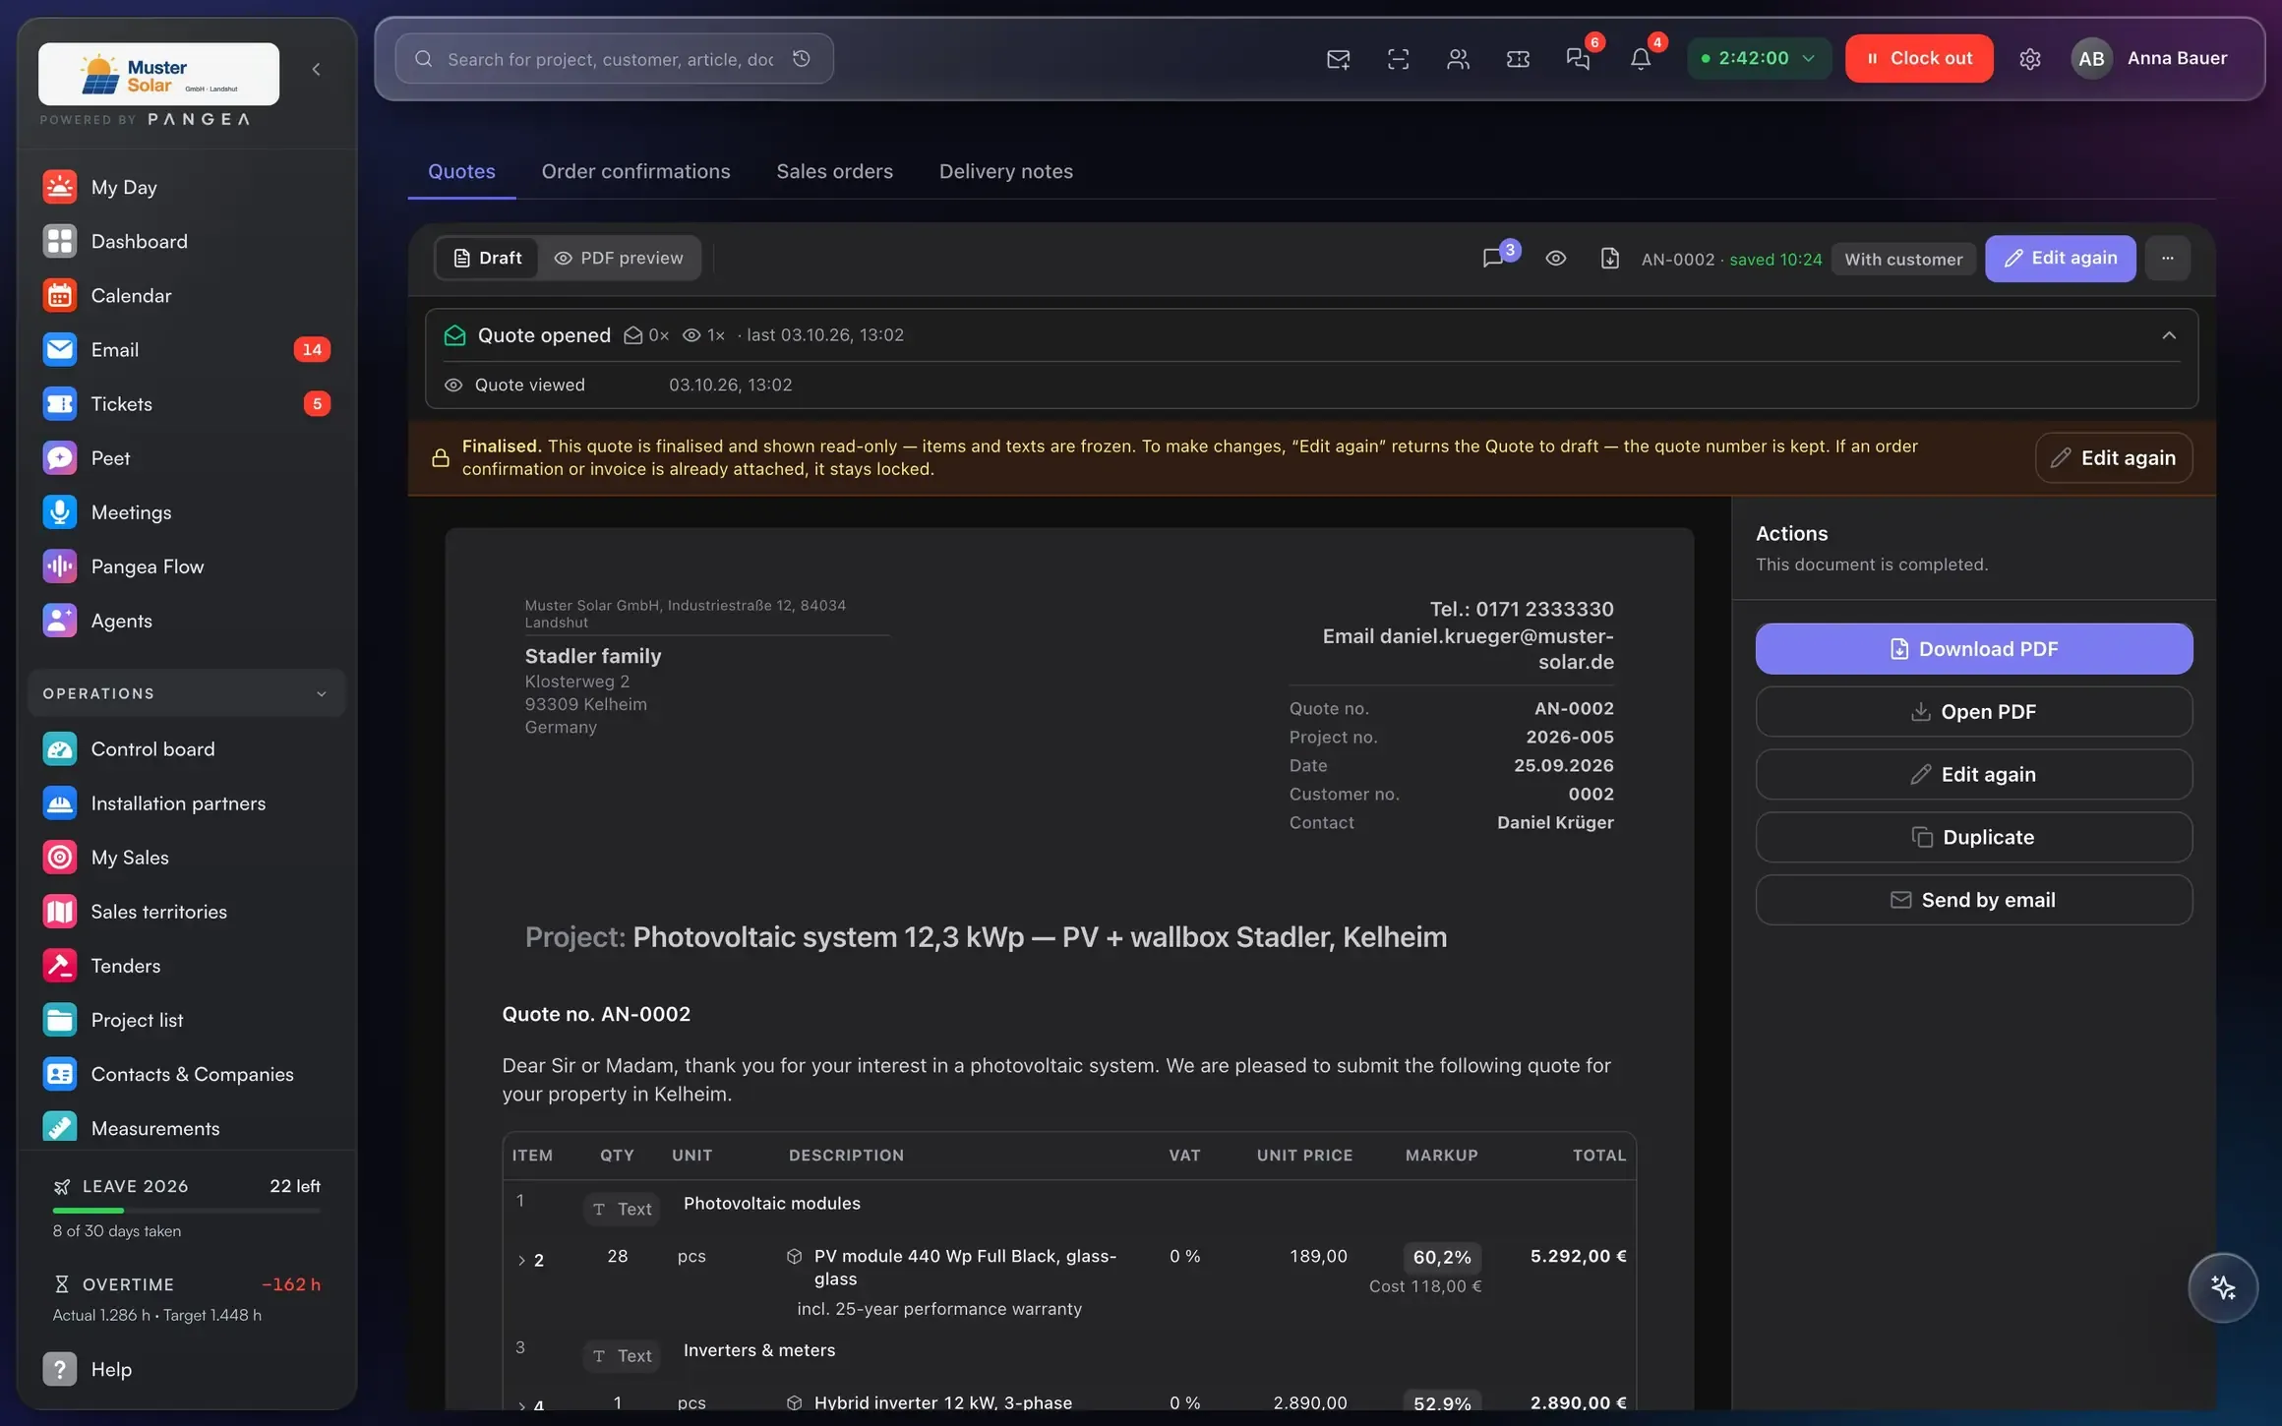
Task: Click Edit again in the Finalised banner
Action: point(2113,457)
